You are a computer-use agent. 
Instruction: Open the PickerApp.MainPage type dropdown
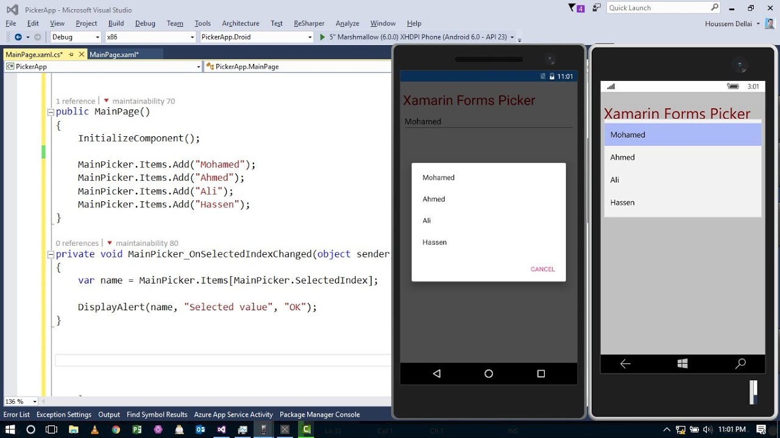point(297,66)
